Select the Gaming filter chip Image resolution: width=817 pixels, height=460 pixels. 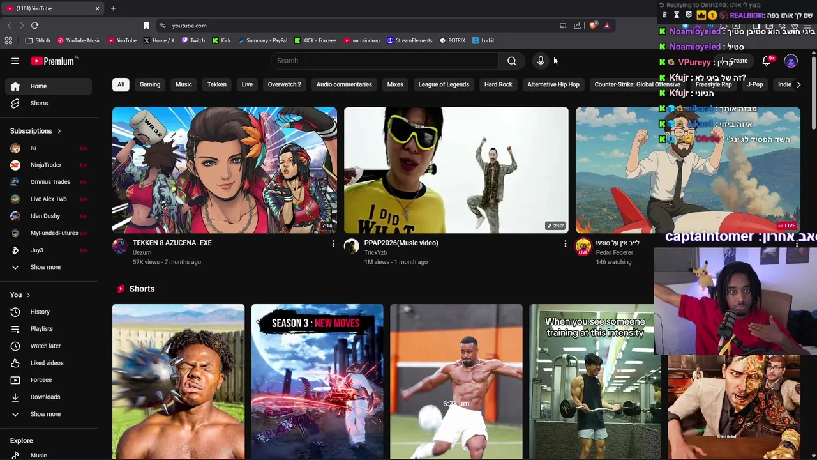[150, 84]
